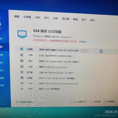Follow the 前往跑分 link
The height and width of the screenshot is (118, 118).
click(83, 42)
